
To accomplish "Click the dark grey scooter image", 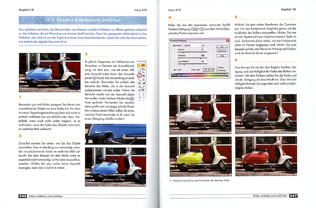I will pos(266,114).
